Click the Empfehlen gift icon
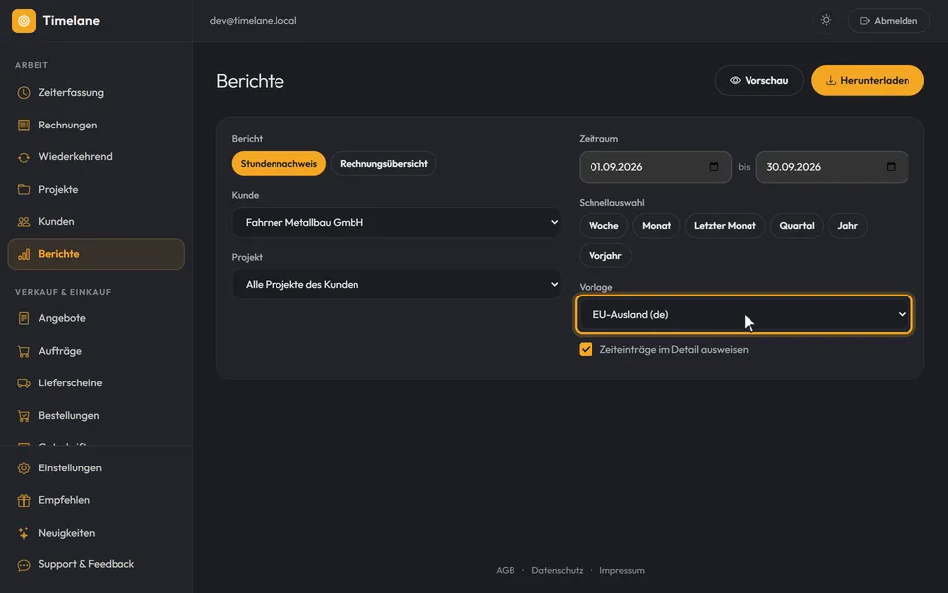 (24, 500)
